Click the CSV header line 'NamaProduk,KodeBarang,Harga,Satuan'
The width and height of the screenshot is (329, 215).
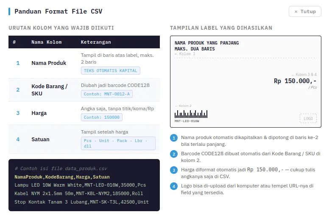62,177
